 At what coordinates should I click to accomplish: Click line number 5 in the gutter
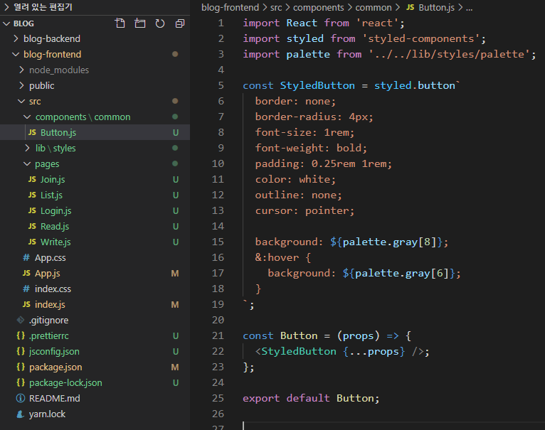pos(221,85)
